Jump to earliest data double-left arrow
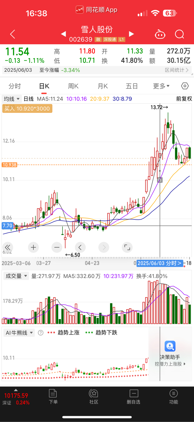This screenshot has width=194, height=422. (8, 247)
